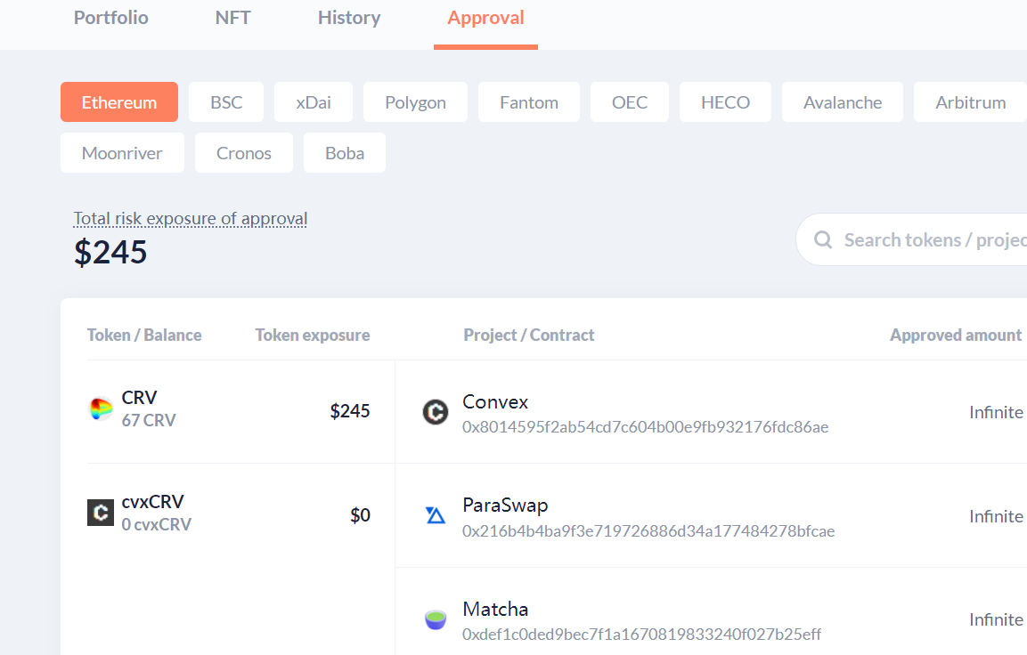Click the $245 CRV token exposure value
Image resolution: width=1027 pixels, height=655 pixels.
tap(350, 411)
